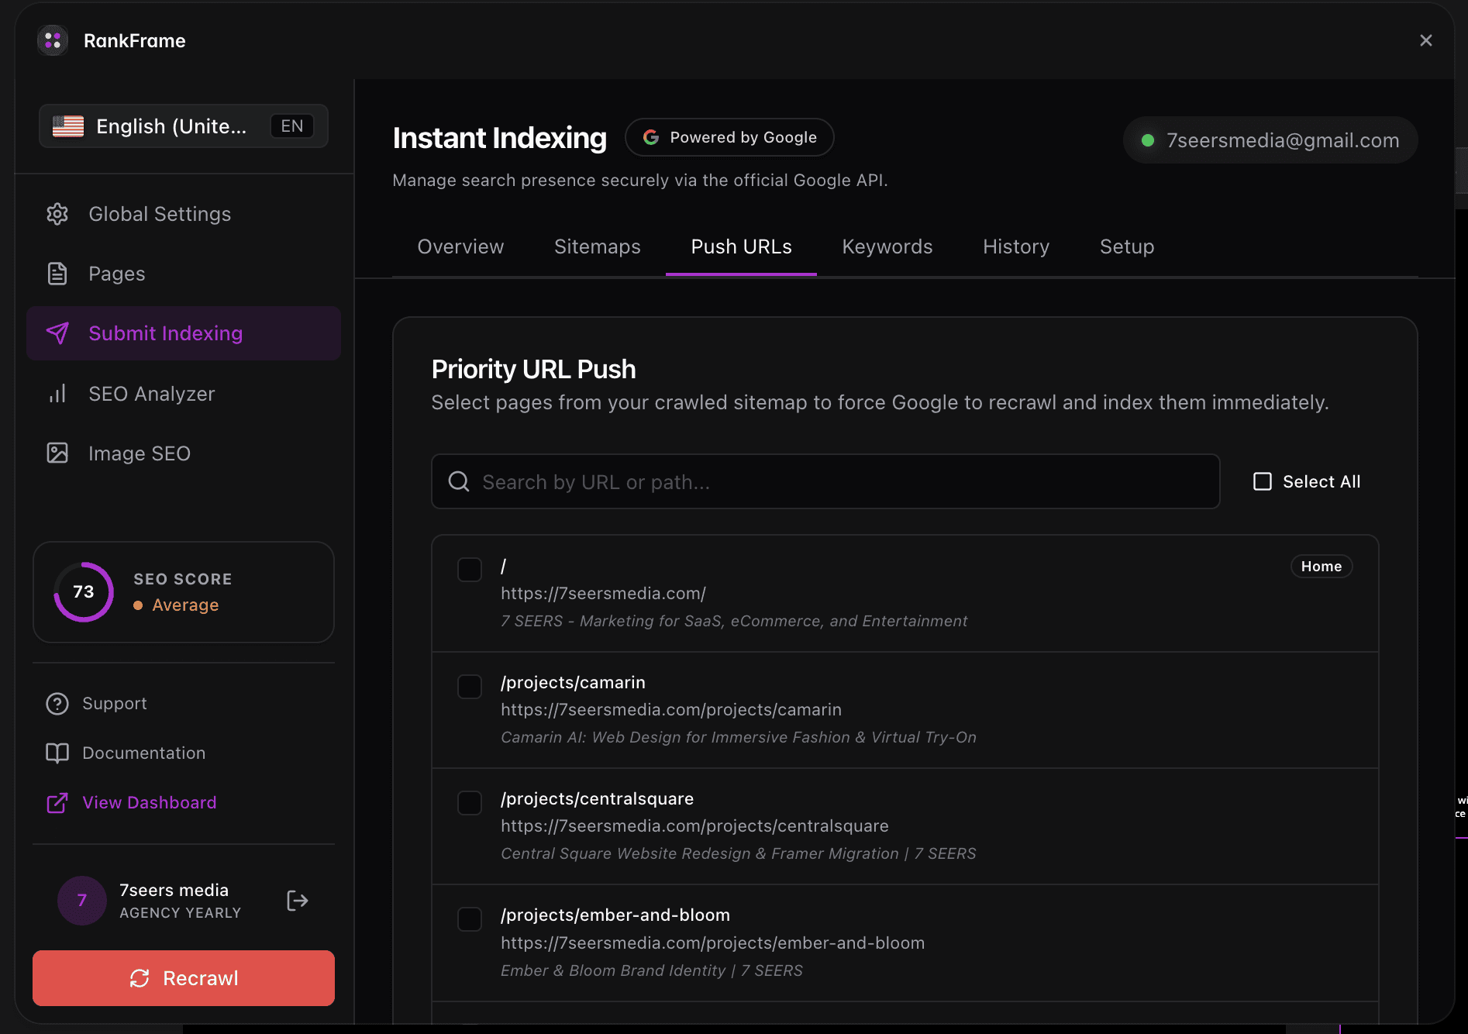Screen dimensions: 1468x1034
Task: Click the 7seersmedia@gmail.com account pill
Action: (x=1270, y=140)
